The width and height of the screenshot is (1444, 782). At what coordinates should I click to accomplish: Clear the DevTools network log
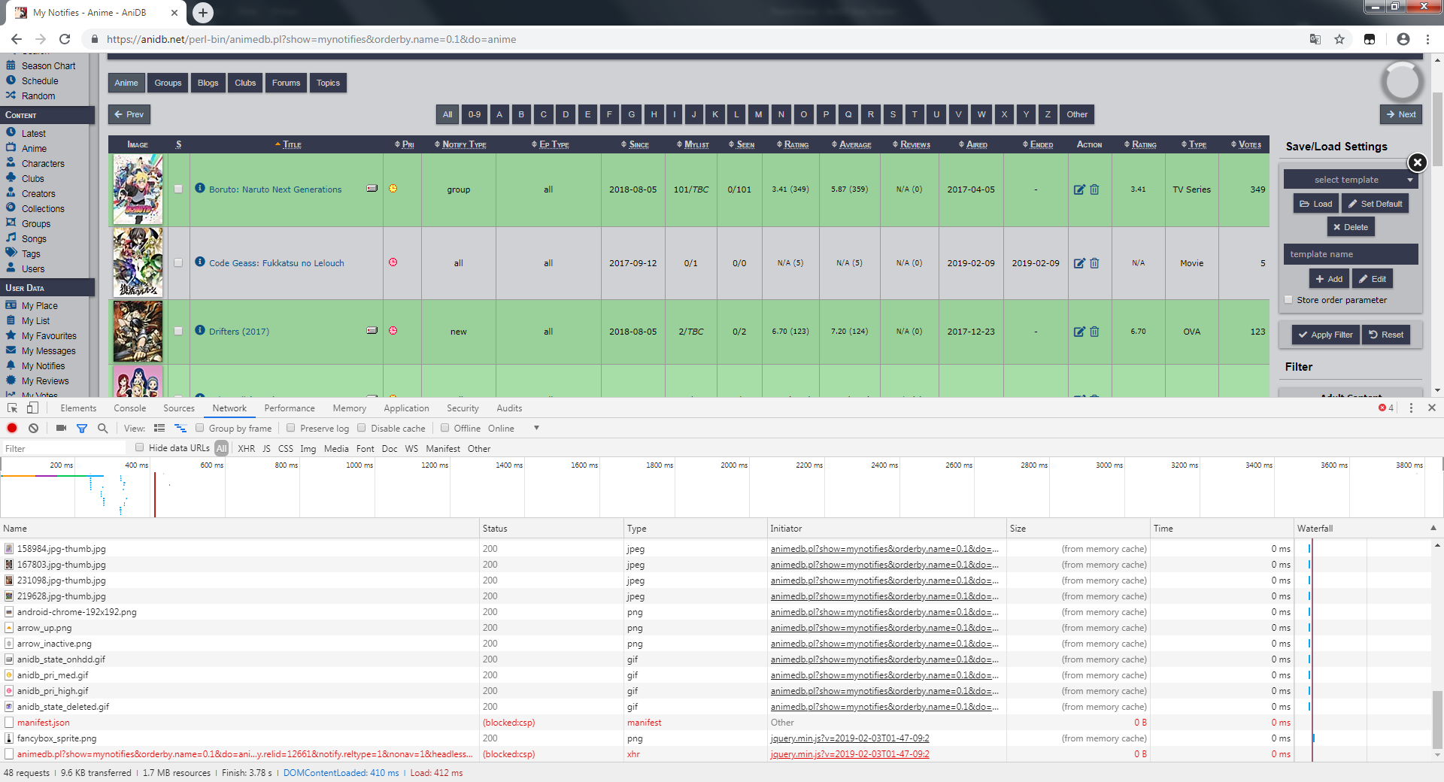click(x=33, y=429)
